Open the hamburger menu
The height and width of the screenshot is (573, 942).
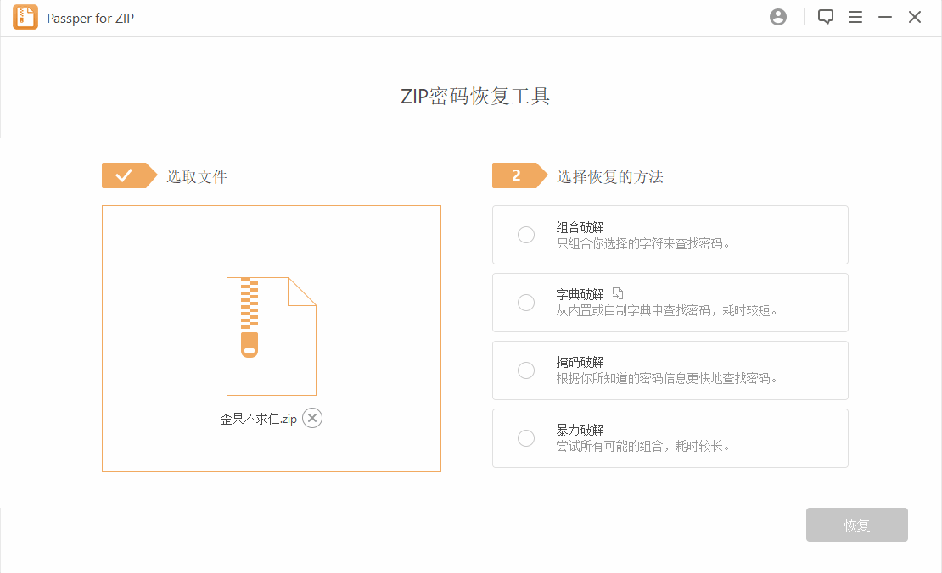(x=855, y=16)
